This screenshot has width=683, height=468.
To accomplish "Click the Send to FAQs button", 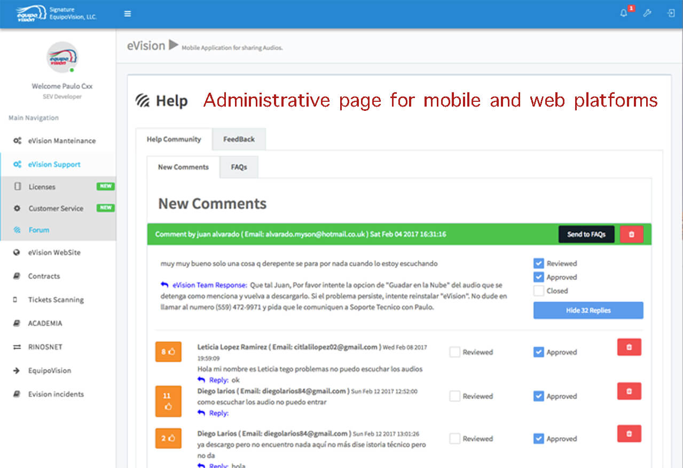I will click(x=586, y=235).
